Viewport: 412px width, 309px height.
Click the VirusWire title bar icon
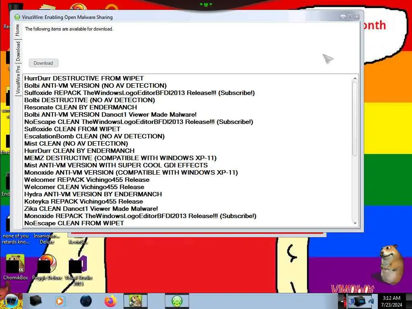(x=17, y=17)
